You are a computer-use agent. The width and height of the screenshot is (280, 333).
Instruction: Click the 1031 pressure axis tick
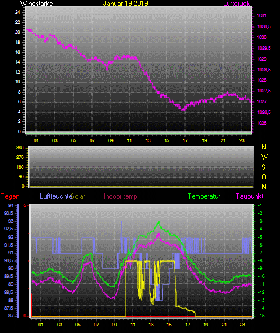click(x=261, y=16)
